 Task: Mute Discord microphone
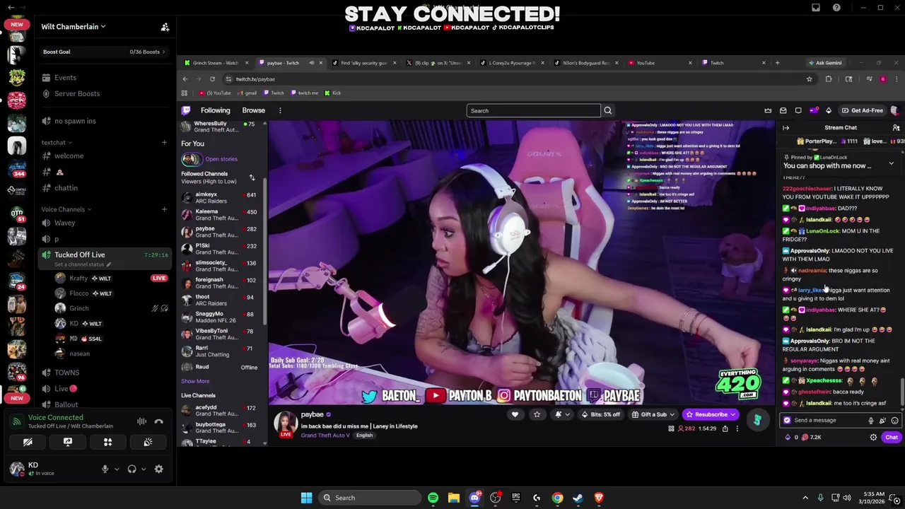[x=105, y=469]
